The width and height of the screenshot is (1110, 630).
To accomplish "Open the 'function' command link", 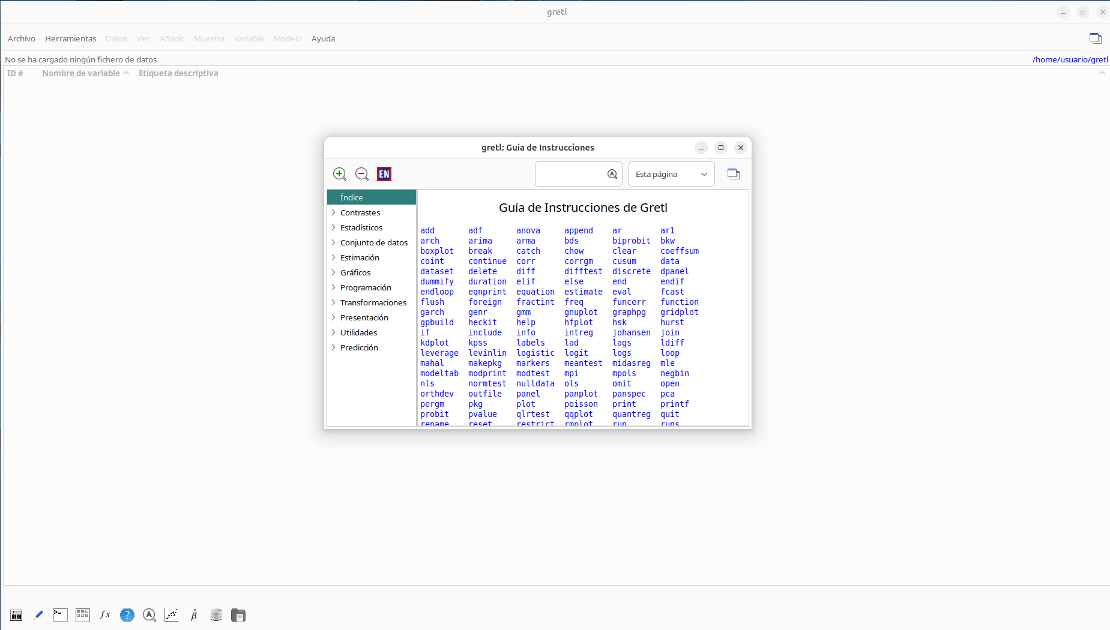I will (680, 302).
